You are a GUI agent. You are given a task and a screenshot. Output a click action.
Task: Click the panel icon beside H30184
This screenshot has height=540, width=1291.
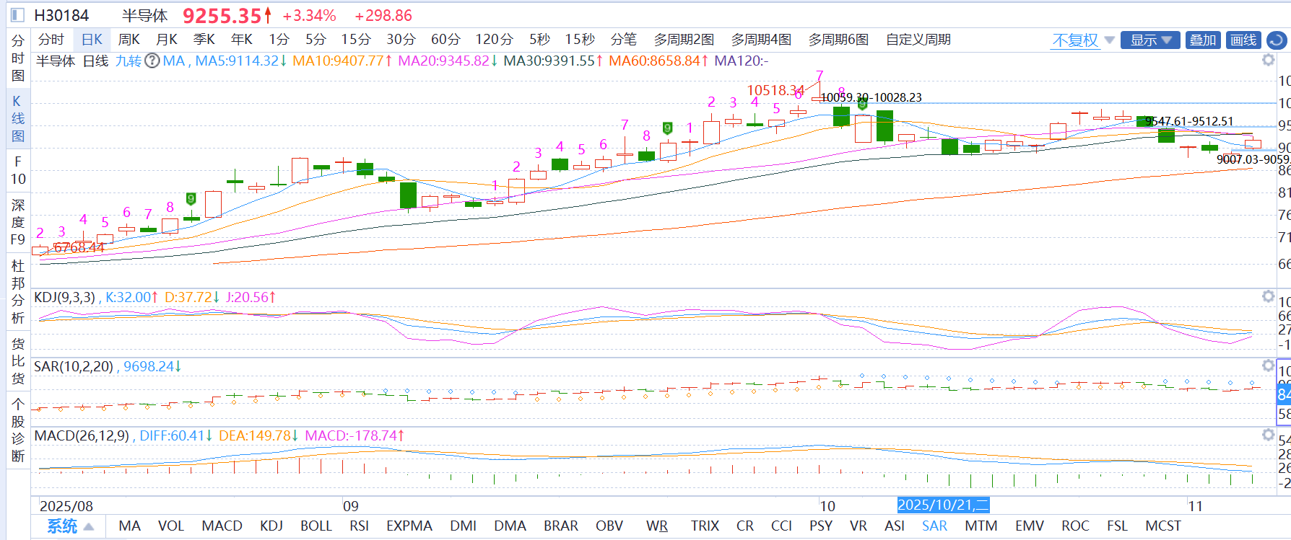tap(18, 15)
